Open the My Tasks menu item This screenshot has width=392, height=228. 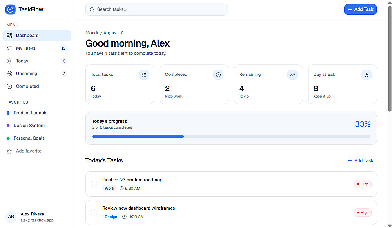coord(37,48)
